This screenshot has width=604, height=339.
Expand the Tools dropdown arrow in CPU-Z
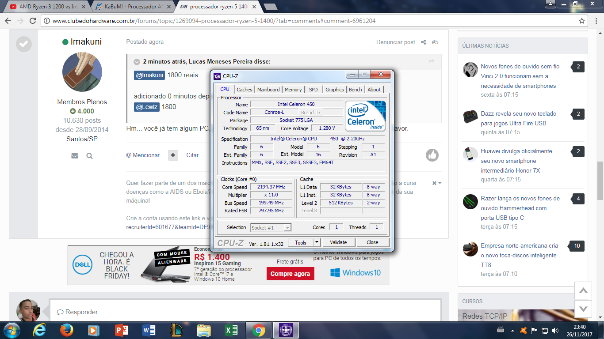pyautogui.click(x=317, y=242)
